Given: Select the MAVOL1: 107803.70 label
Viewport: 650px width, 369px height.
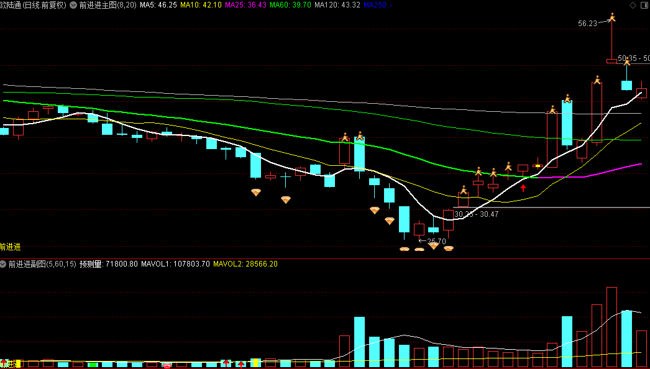Looking at the screenshot, I should (175, 263).
